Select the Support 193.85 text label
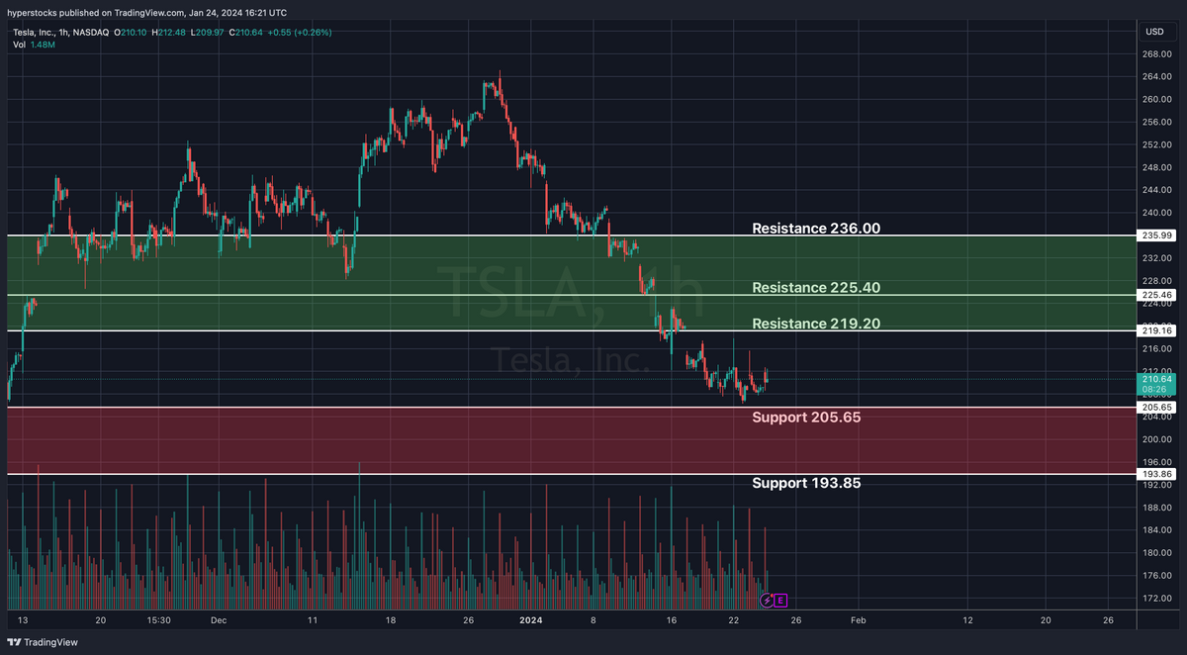 (806, 483)
